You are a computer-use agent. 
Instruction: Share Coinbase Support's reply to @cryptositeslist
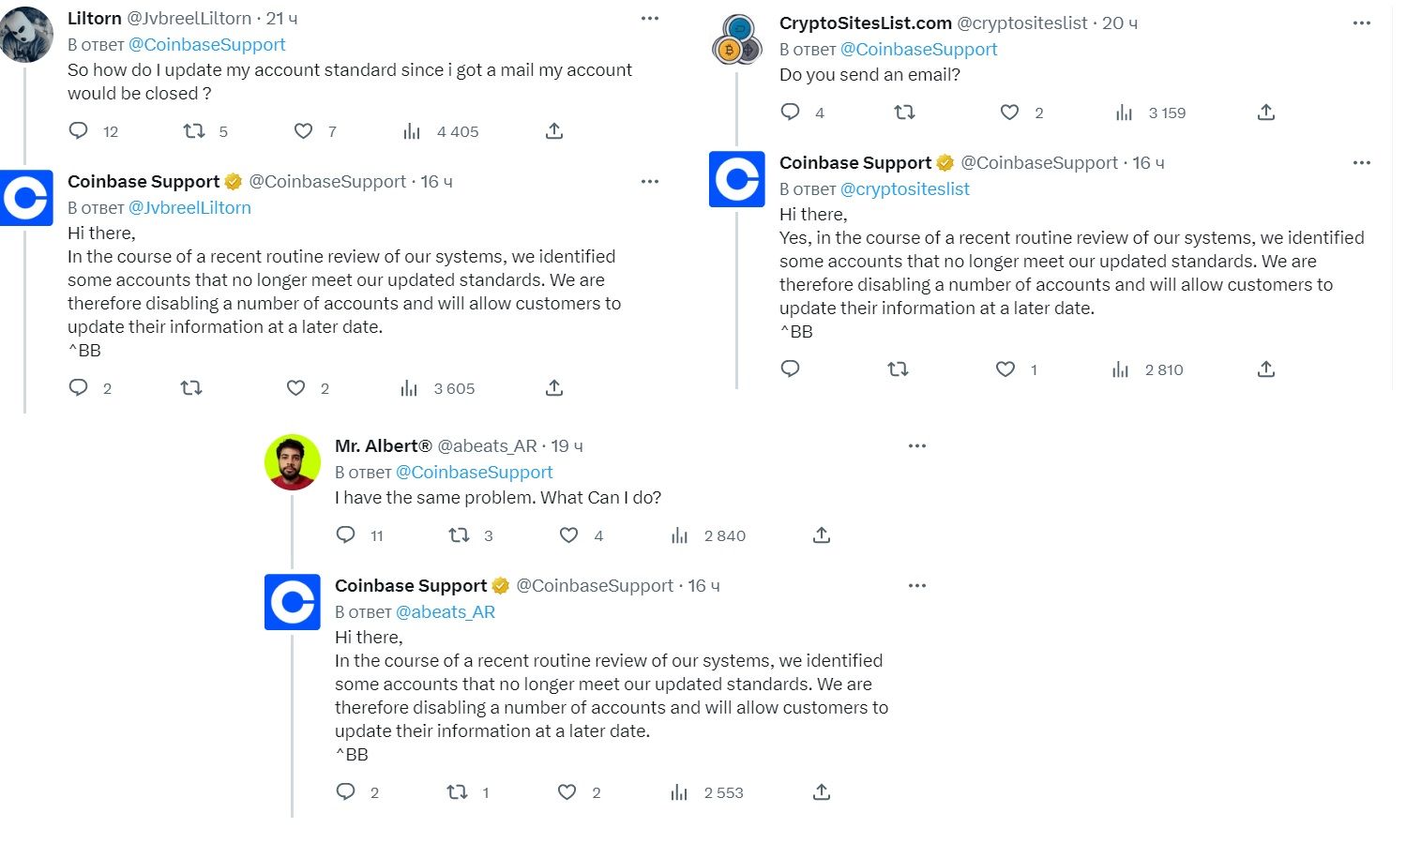tap(1266, 369)
